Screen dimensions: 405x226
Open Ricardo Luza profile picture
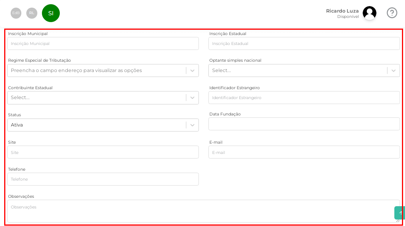click(369, 13)
